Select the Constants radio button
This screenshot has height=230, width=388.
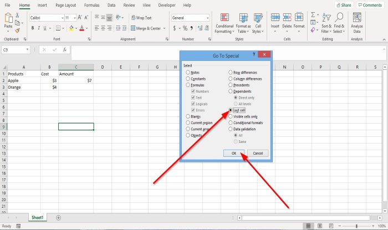188,79
